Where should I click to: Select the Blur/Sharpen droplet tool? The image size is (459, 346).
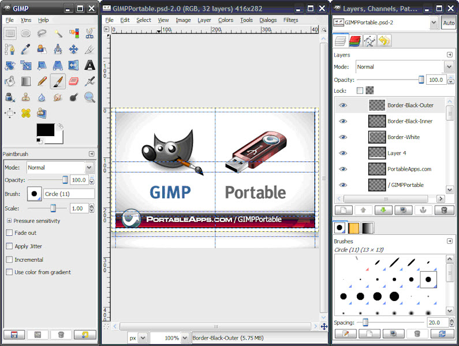point(42,97)
